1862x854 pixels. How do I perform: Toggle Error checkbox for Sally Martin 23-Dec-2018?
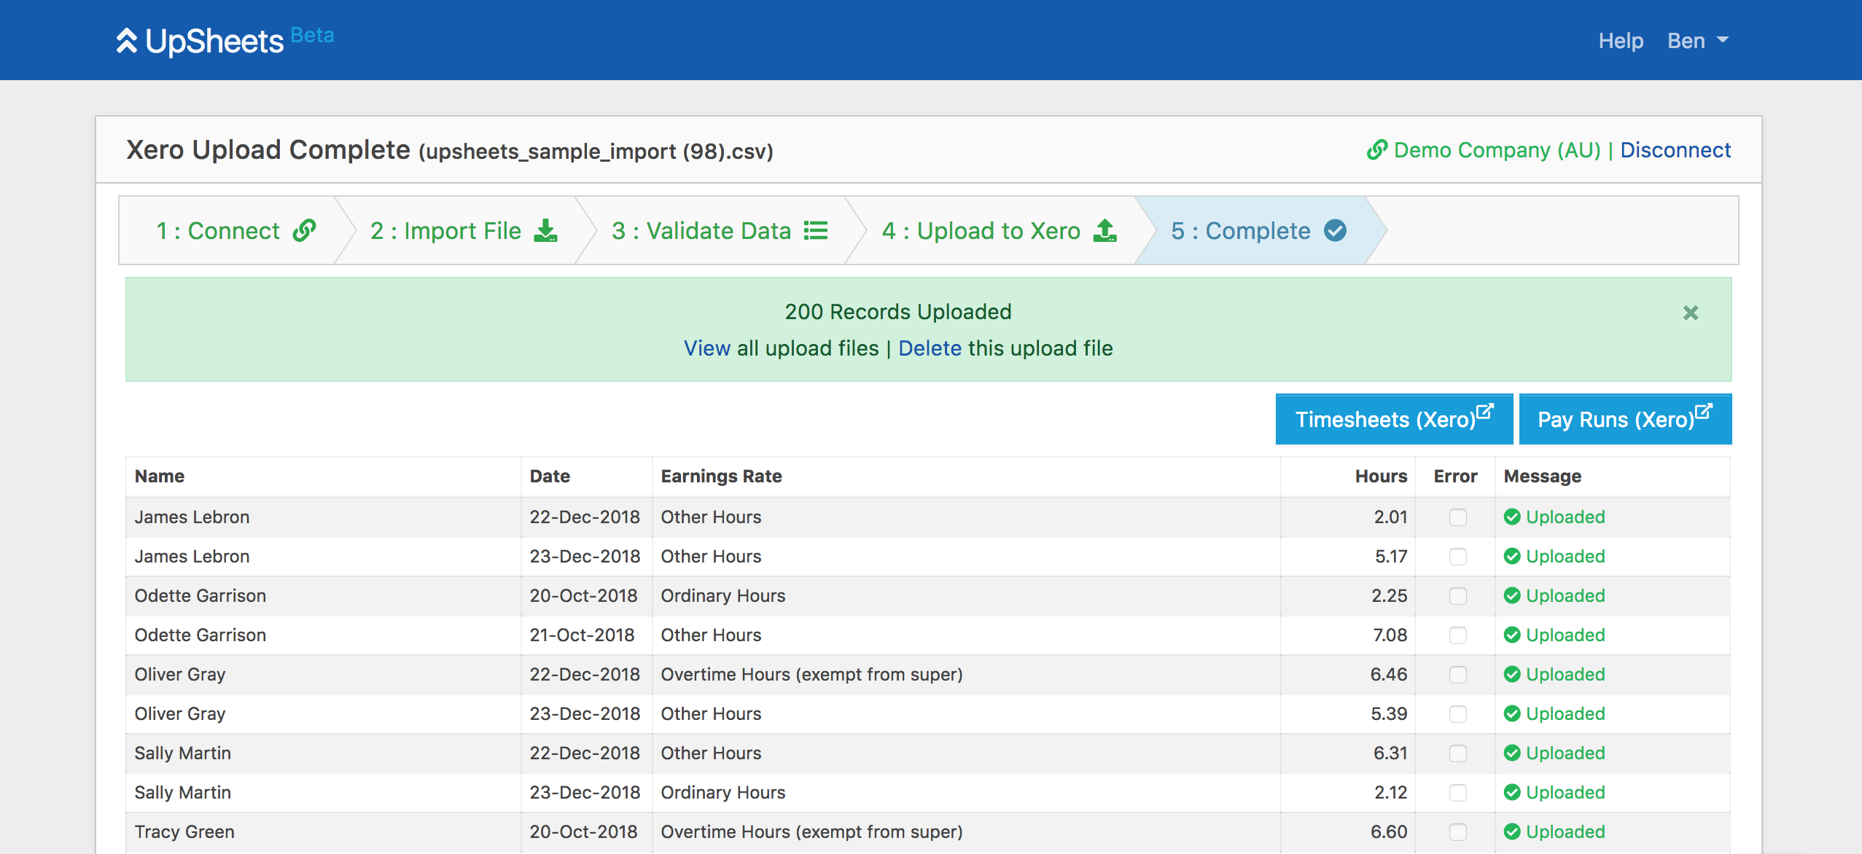click(1457, 793)
